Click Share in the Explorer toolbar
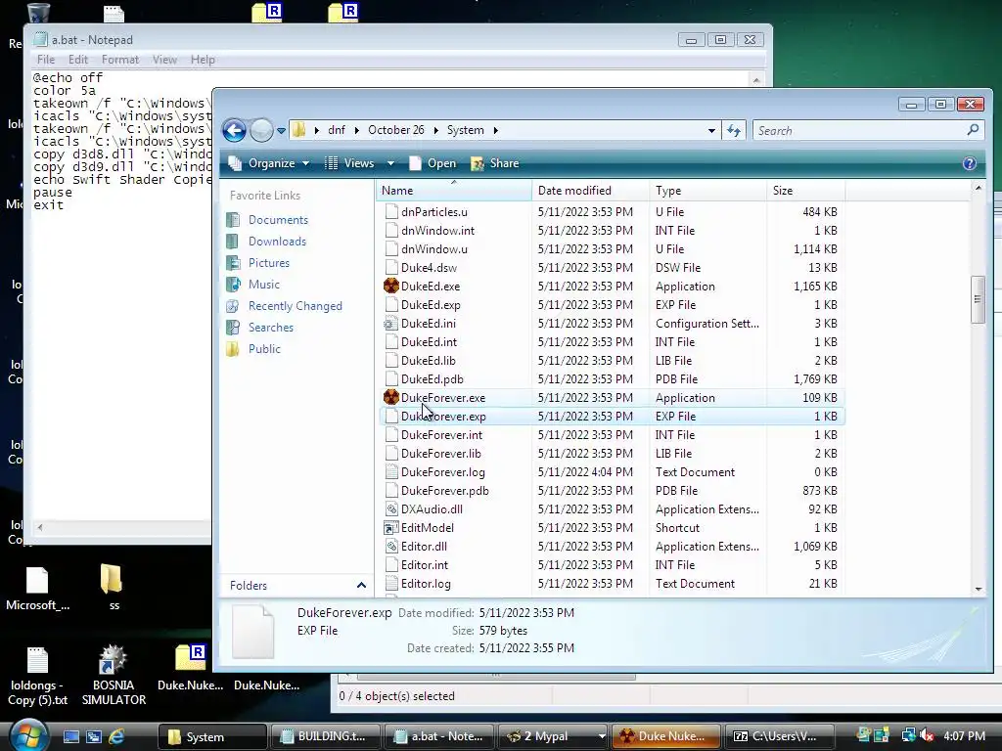 494,163
